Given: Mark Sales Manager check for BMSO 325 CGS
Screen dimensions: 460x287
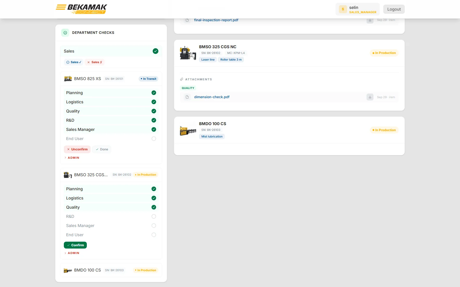Looking at the screenshot, I should click(x=154, y=226).
